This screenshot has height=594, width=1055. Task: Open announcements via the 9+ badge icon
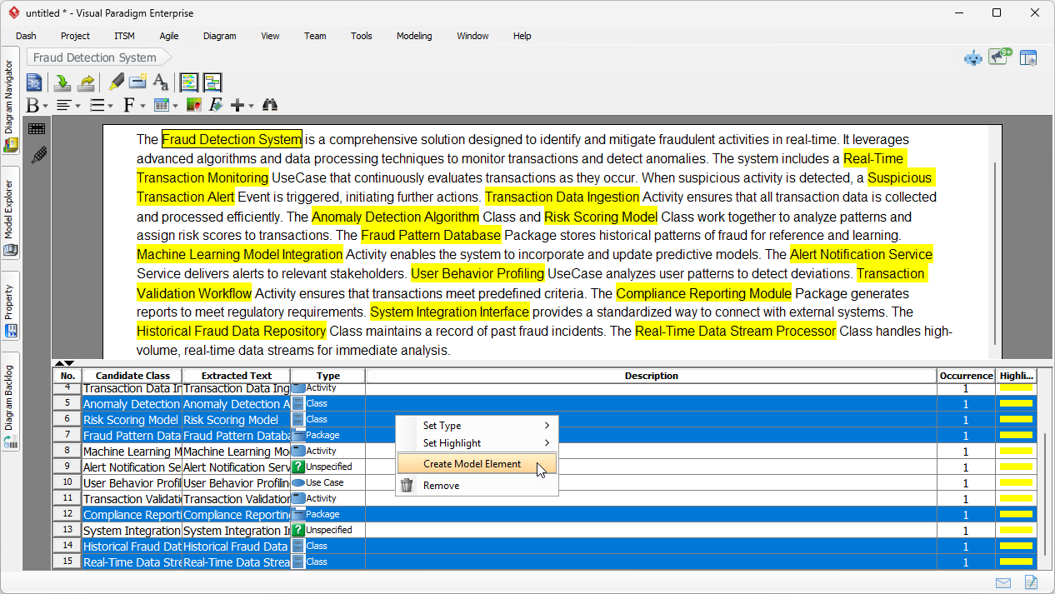click(998, 57)
